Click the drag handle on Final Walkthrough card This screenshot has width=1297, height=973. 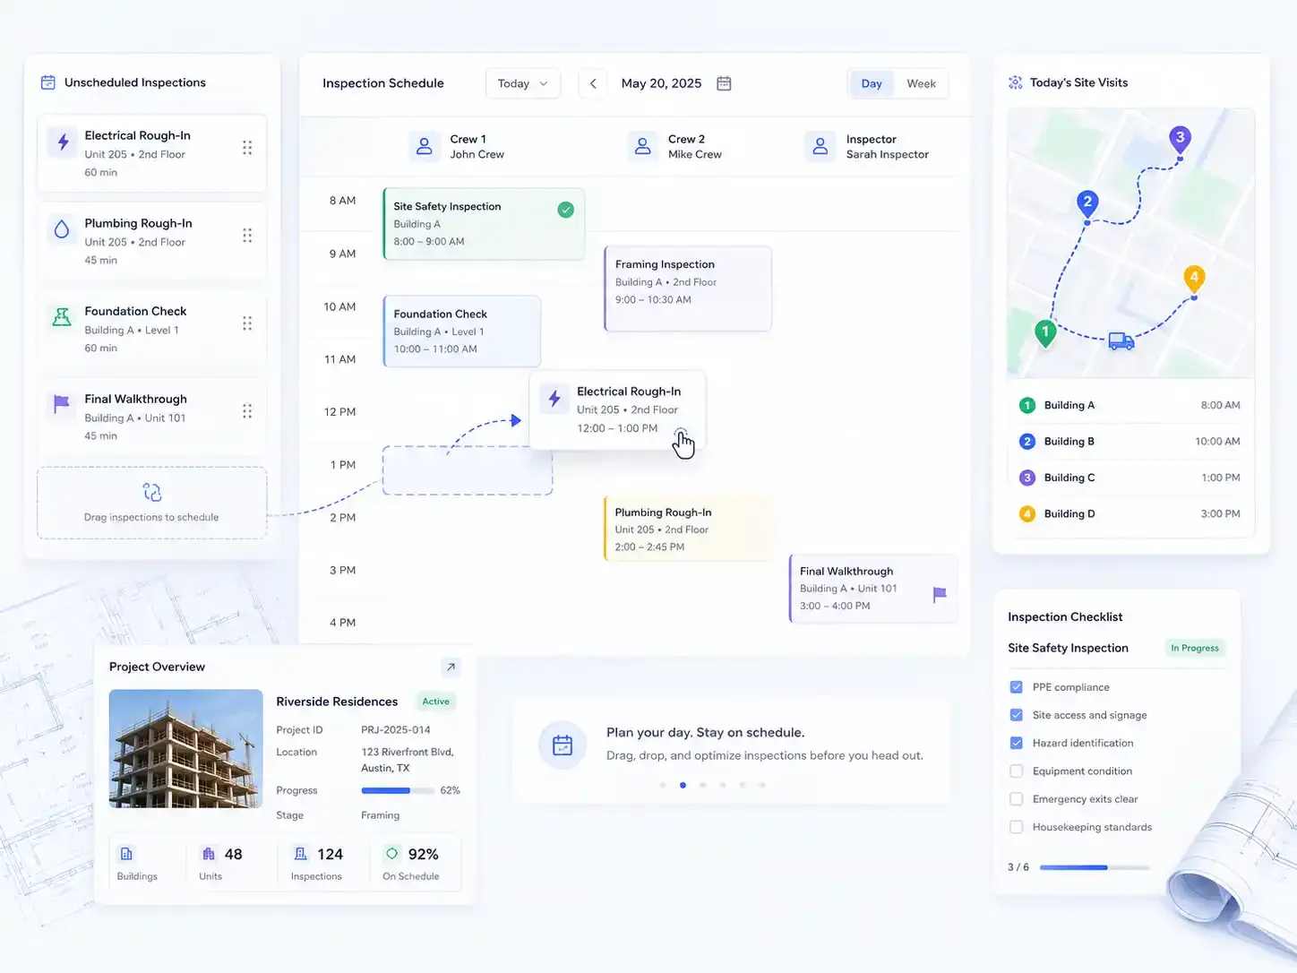247,411
